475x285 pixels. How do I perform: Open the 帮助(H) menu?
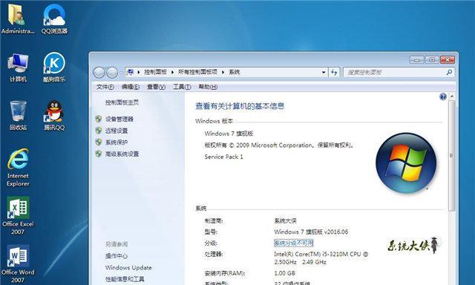[208, 87]
